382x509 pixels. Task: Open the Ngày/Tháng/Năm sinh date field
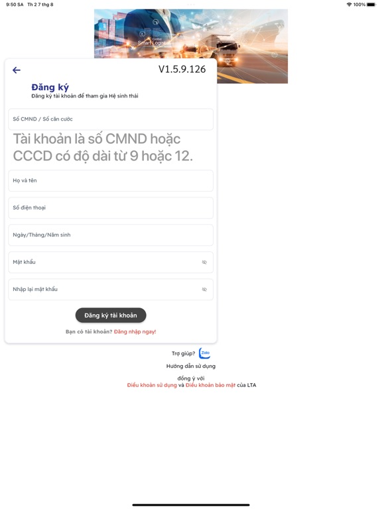coord(111,235)
